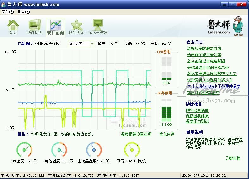Click the 了解详情 link
Screen dimensions: 249x179
pos(233,158)
